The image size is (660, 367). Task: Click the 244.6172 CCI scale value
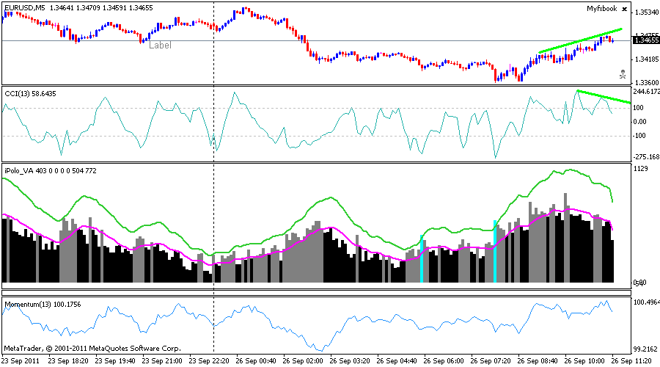(645, 92)
